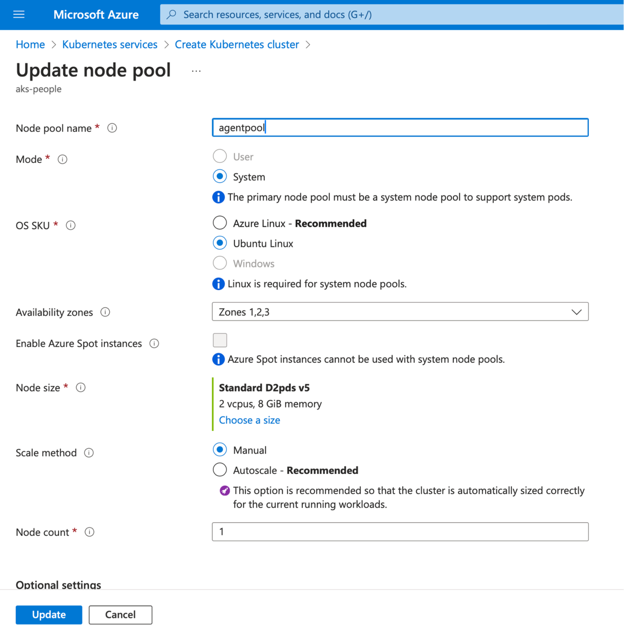Navigate to the Home breadcrumb
The height and width of the screenshot is (644, 624).
coord(30,44)
